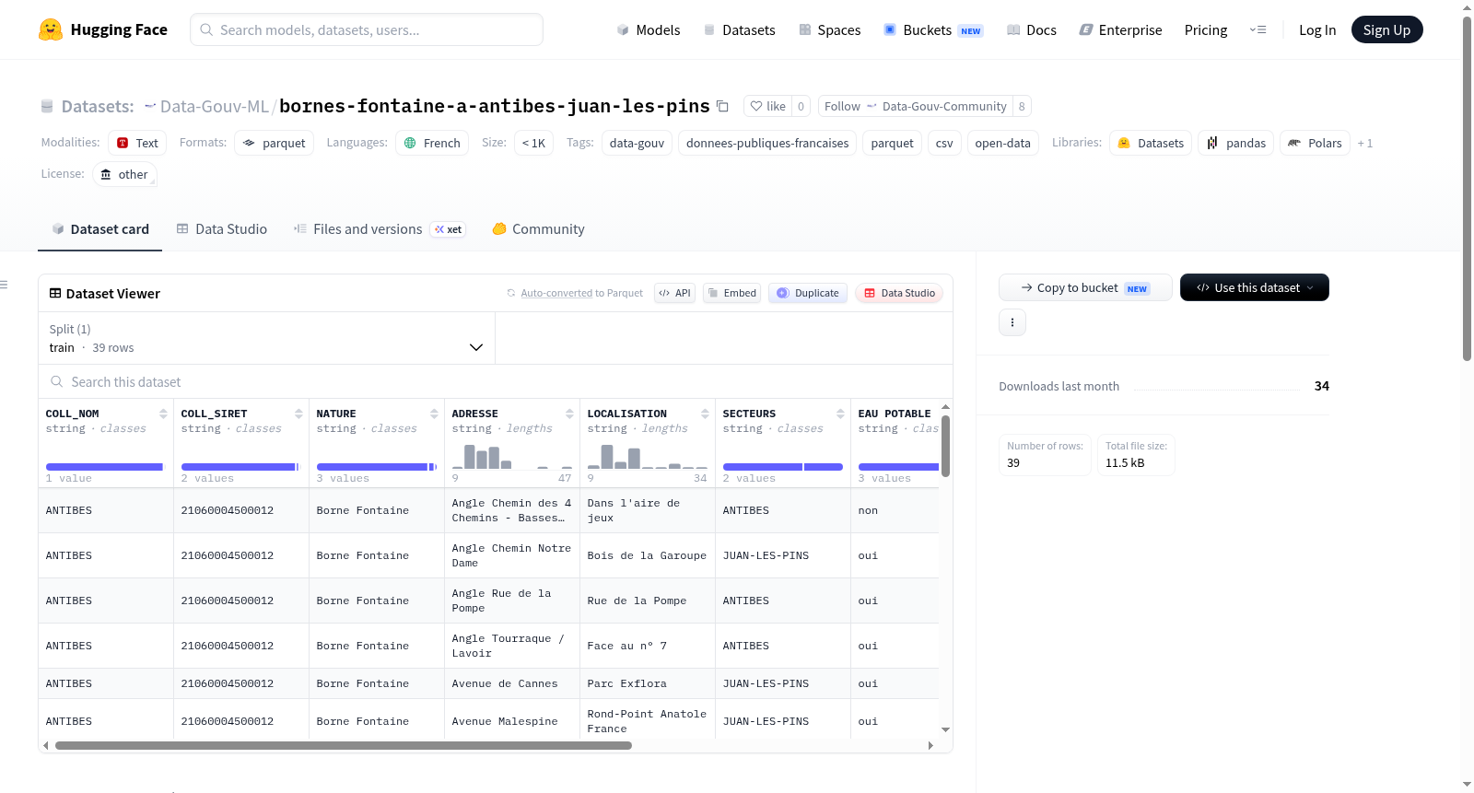
Task: Click the csv tag
Action: pyautogui.click(x=944, y=143)
